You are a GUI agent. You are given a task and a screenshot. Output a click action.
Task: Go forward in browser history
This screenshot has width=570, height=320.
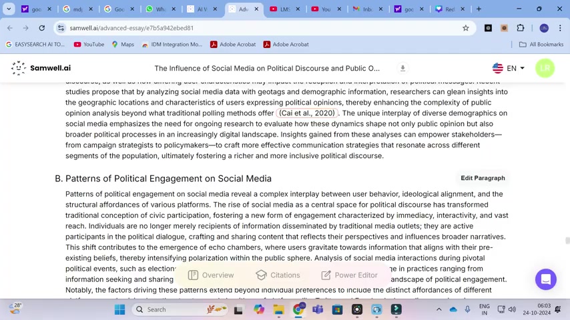(x=25, y=28)
